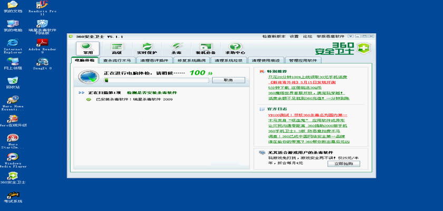Open the 实时保护 shield icon
Viewport: 443px width, 211px height.
coord(147,49)
